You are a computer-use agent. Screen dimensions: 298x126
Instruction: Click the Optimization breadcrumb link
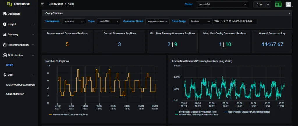click(56, 4)
